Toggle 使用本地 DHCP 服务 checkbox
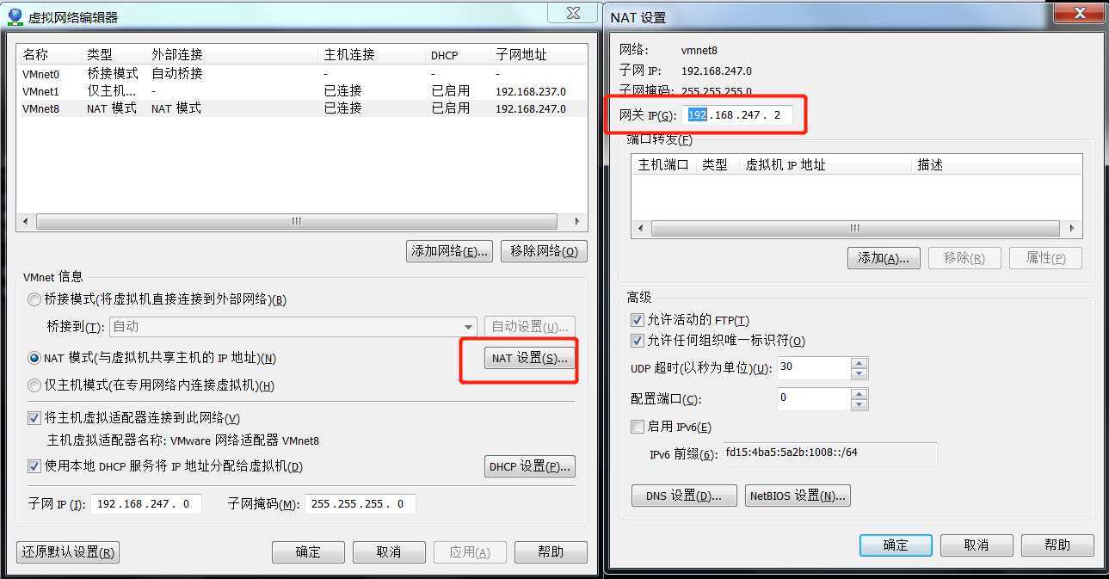Screen dimensions: 1109x579 (x=34, y=466)
